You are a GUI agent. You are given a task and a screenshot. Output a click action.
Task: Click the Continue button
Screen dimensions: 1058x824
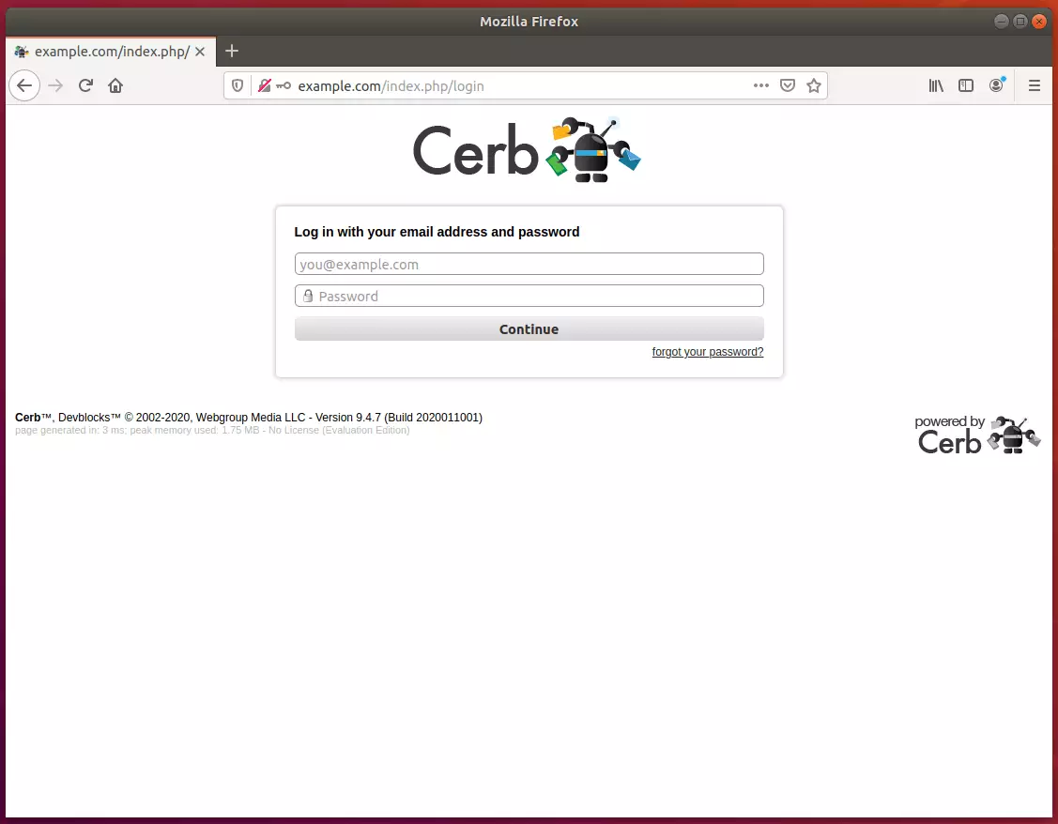pyautogui.click(x=529, y=329)
